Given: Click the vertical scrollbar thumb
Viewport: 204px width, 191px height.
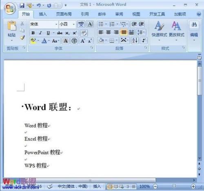Looking at the screenshot, I should click(x=200, y=81).
